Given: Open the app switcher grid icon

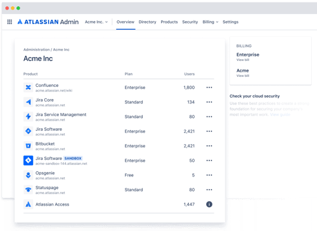Looking at the screenshot, I should [x=10, y=22].
